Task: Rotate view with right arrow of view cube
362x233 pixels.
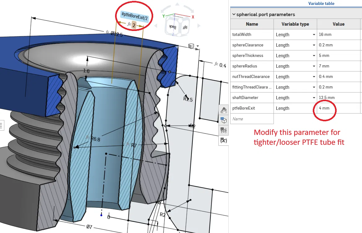Action: point(199,26)
